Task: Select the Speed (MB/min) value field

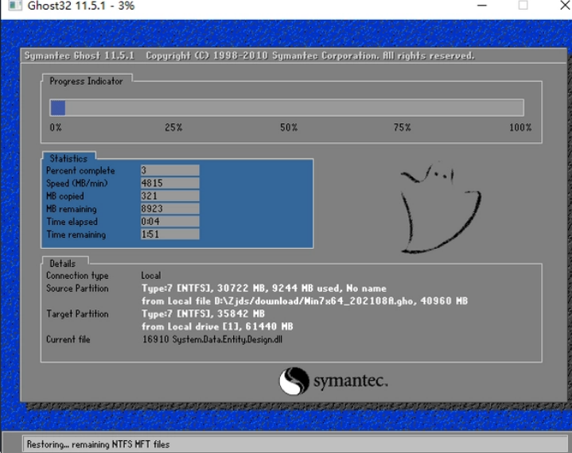Action: coord(169,184)
